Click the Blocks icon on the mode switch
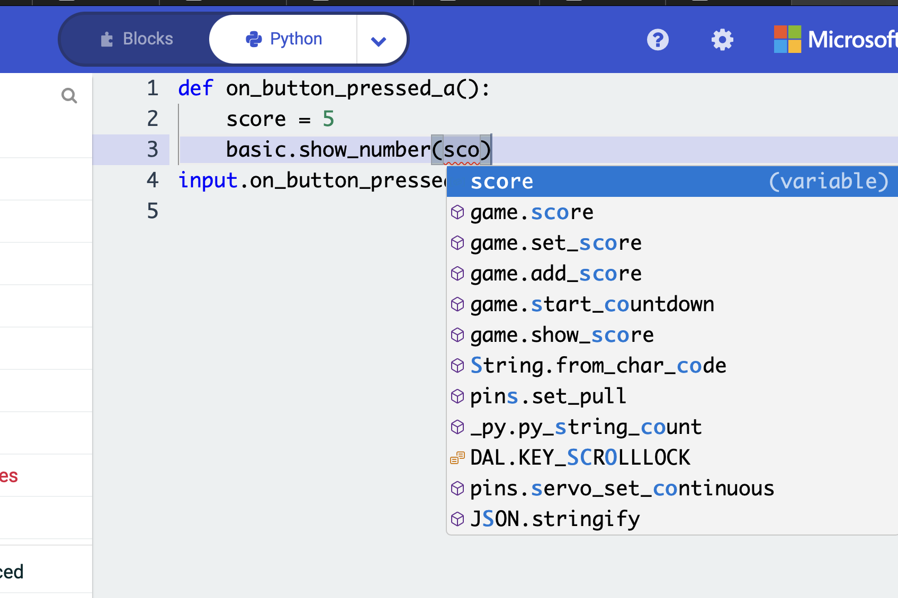Screen dimensions: 898x598 point(107,39)
